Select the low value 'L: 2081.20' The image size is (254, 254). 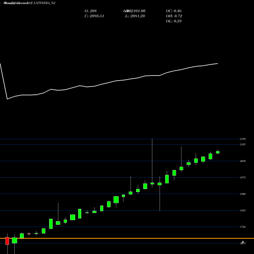pos(135,16)
